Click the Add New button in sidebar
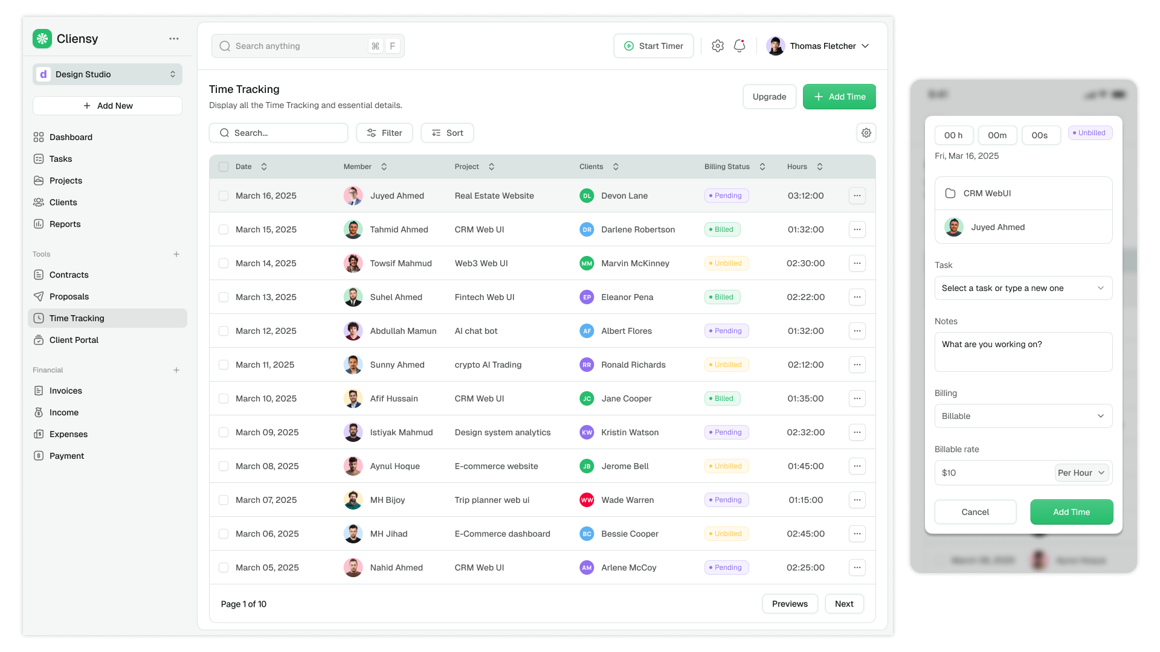The width and height of the screenshot is (1160, 652). (108, 106)
